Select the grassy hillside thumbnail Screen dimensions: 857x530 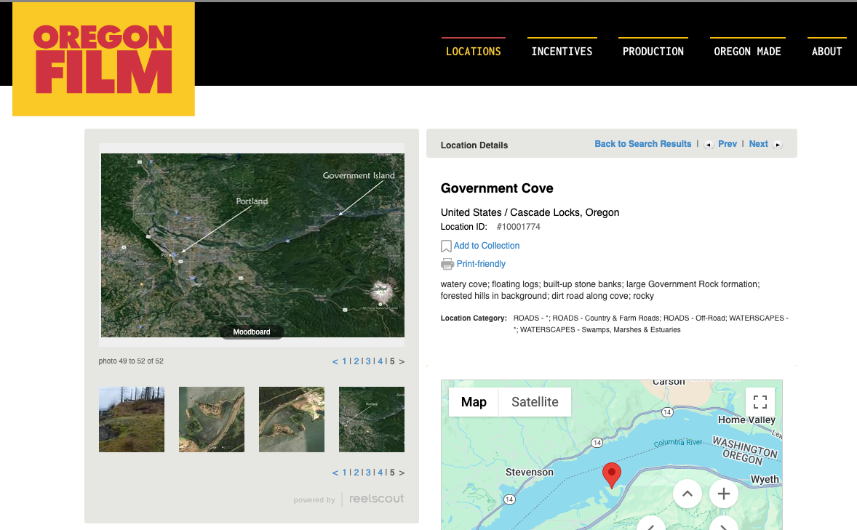(x=132, y=419)
